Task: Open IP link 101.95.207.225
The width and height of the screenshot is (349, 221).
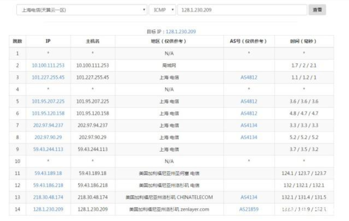Action: (x=48, y=101)
